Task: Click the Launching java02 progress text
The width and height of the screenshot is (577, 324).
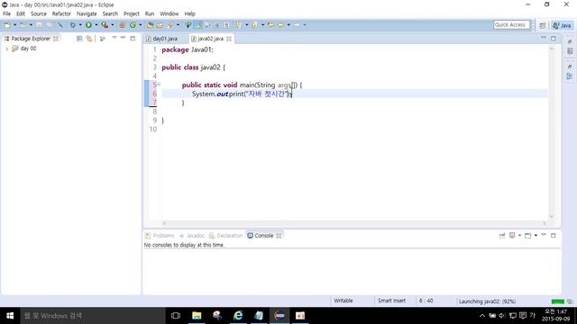Action: [487, 301]
